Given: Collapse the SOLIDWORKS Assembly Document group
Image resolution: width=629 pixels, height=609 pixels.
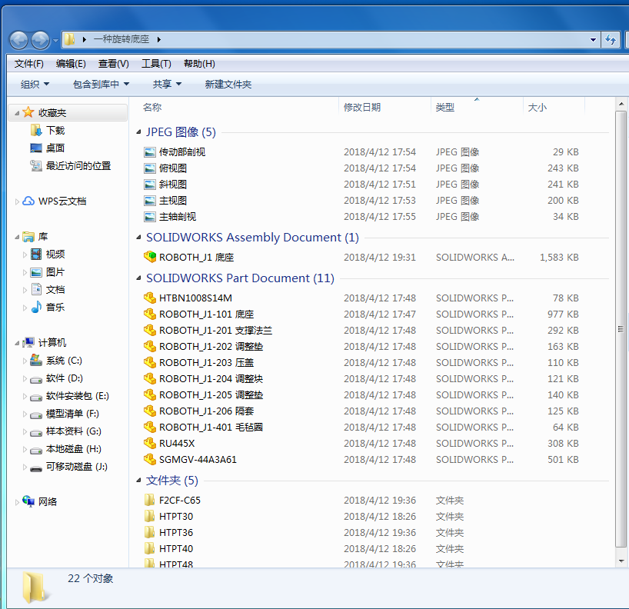Looking at the screenshot, I should click(139, 238).
